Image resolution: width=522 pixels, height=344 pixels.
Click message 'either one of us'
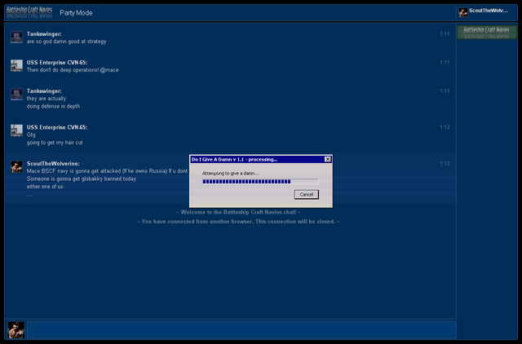[45, 187]
